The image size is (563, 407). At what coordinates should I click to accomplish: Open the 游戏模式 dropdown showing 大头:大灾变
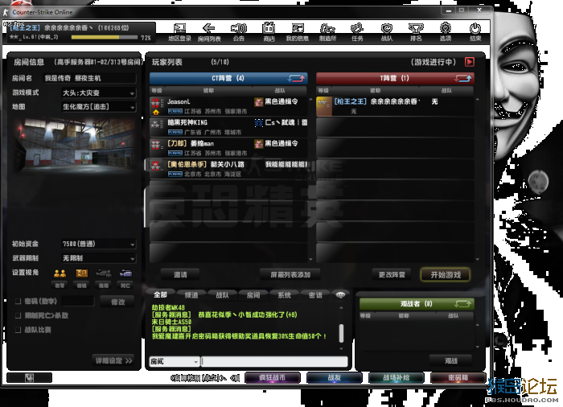(x=98, y=92)
